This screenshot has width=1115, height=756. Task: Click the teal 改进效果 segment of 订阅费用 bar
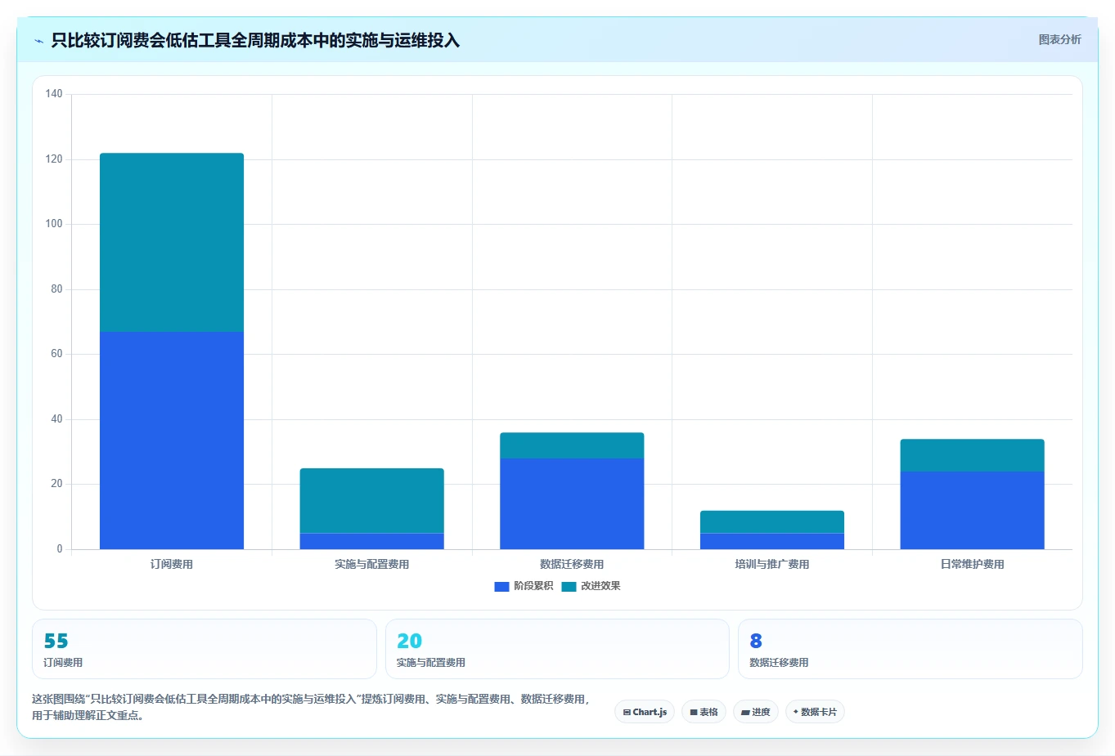coord(172,242)
